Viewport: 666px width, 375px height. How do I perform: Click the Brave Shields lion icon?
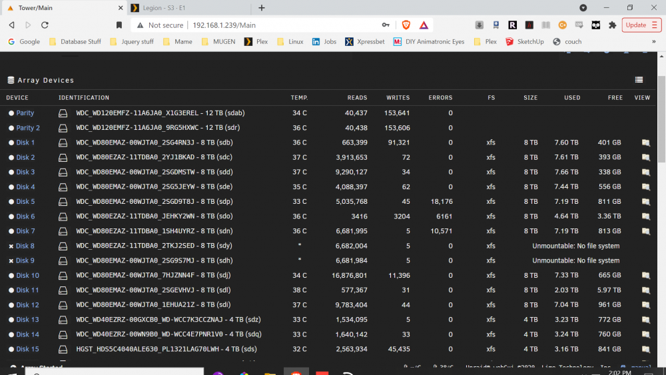coord(406,25)
